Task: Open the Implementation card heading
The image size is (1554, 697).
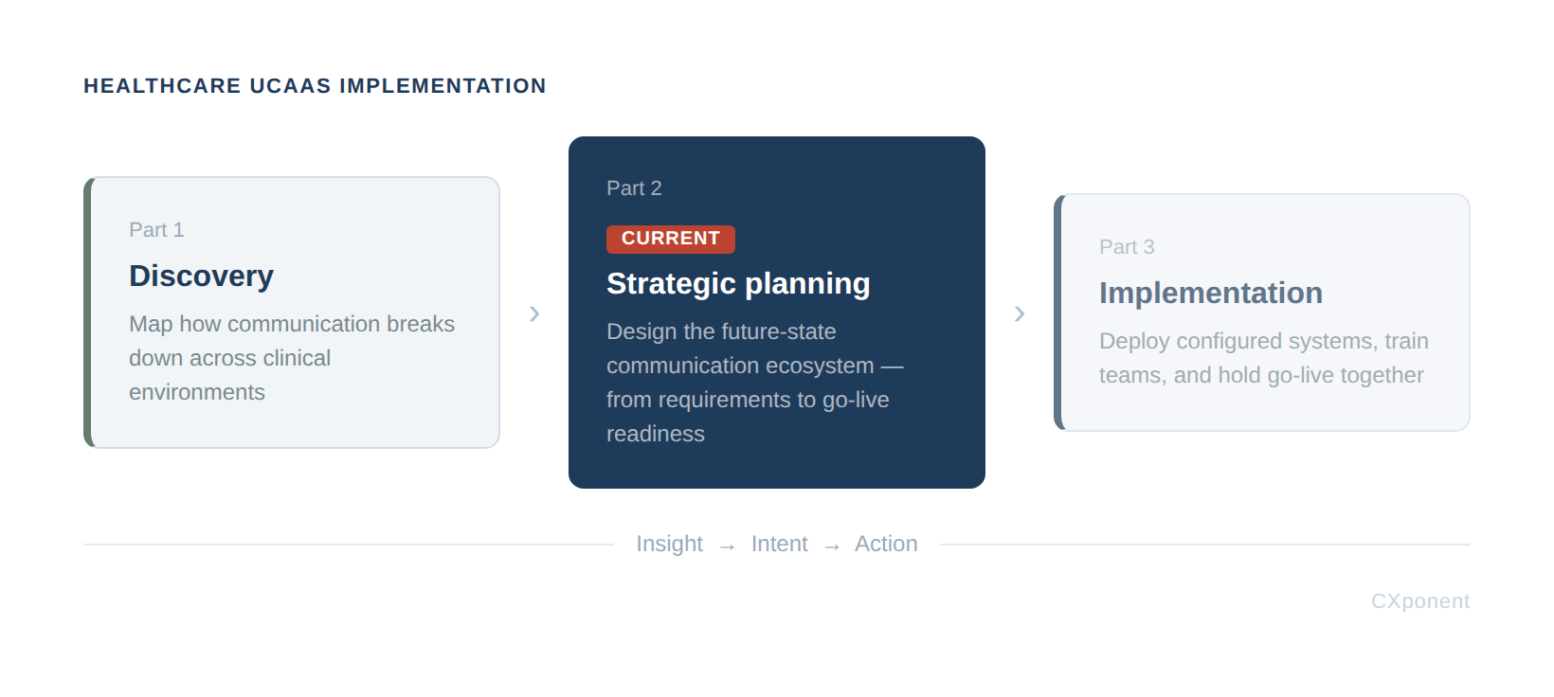Action: tap(1211, 293)
